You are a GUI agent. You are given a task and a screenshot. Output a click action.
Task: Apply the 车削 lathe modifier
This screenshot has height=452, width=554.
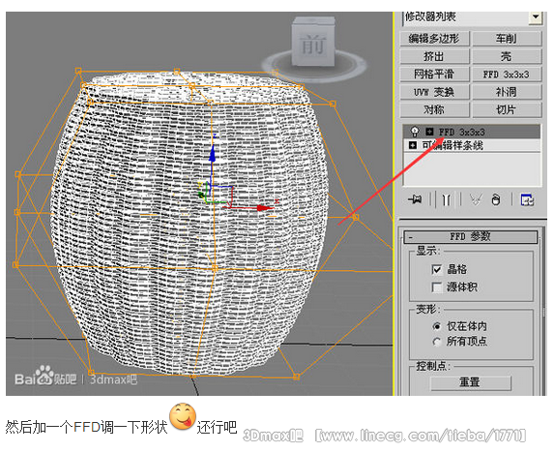(x=507, y=39)
